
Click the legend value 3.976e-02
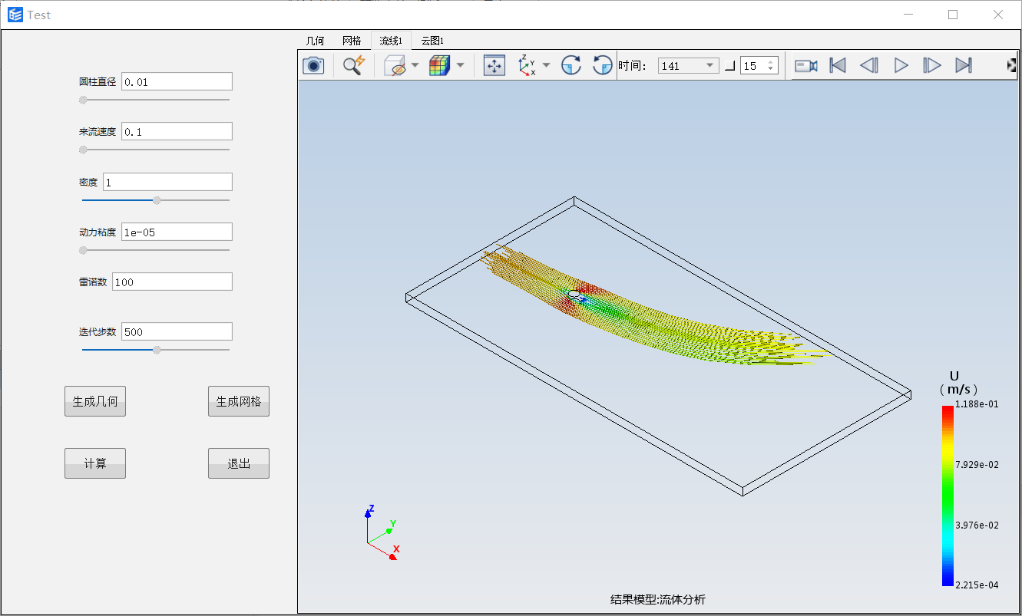click(977, 525)
